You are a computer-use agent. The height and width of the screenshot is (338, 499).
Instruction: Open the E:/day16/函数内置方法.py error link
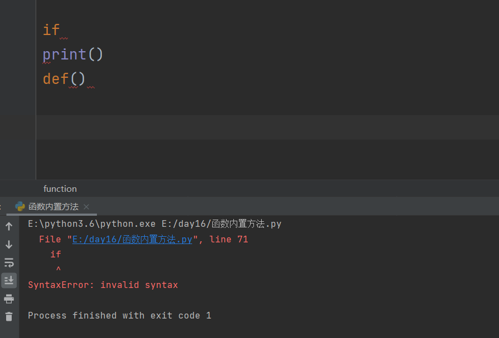[133, 239]
